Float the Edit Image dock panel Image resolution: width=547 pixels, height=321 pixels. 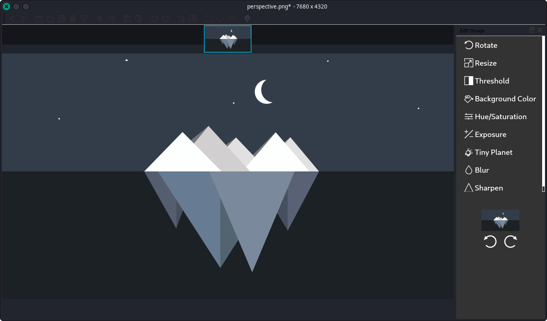pyautogui.click(x=532, y=30)
